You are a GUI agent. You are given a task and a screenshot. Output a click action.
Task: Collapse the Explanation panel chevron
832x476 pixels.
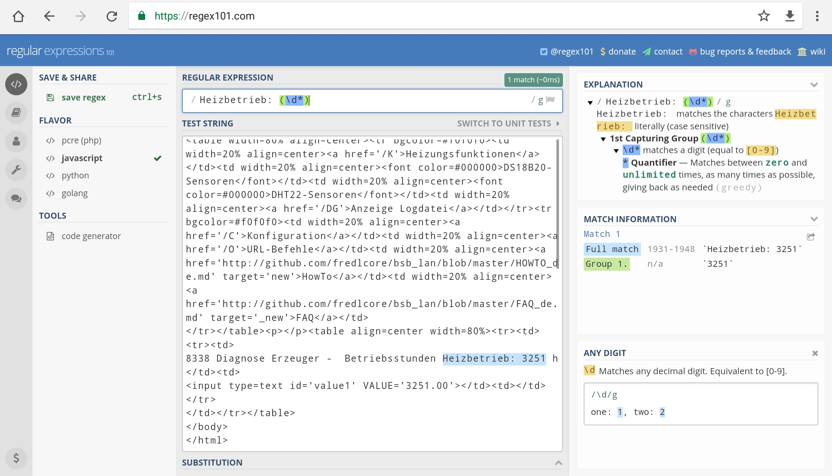coord(814,85)
